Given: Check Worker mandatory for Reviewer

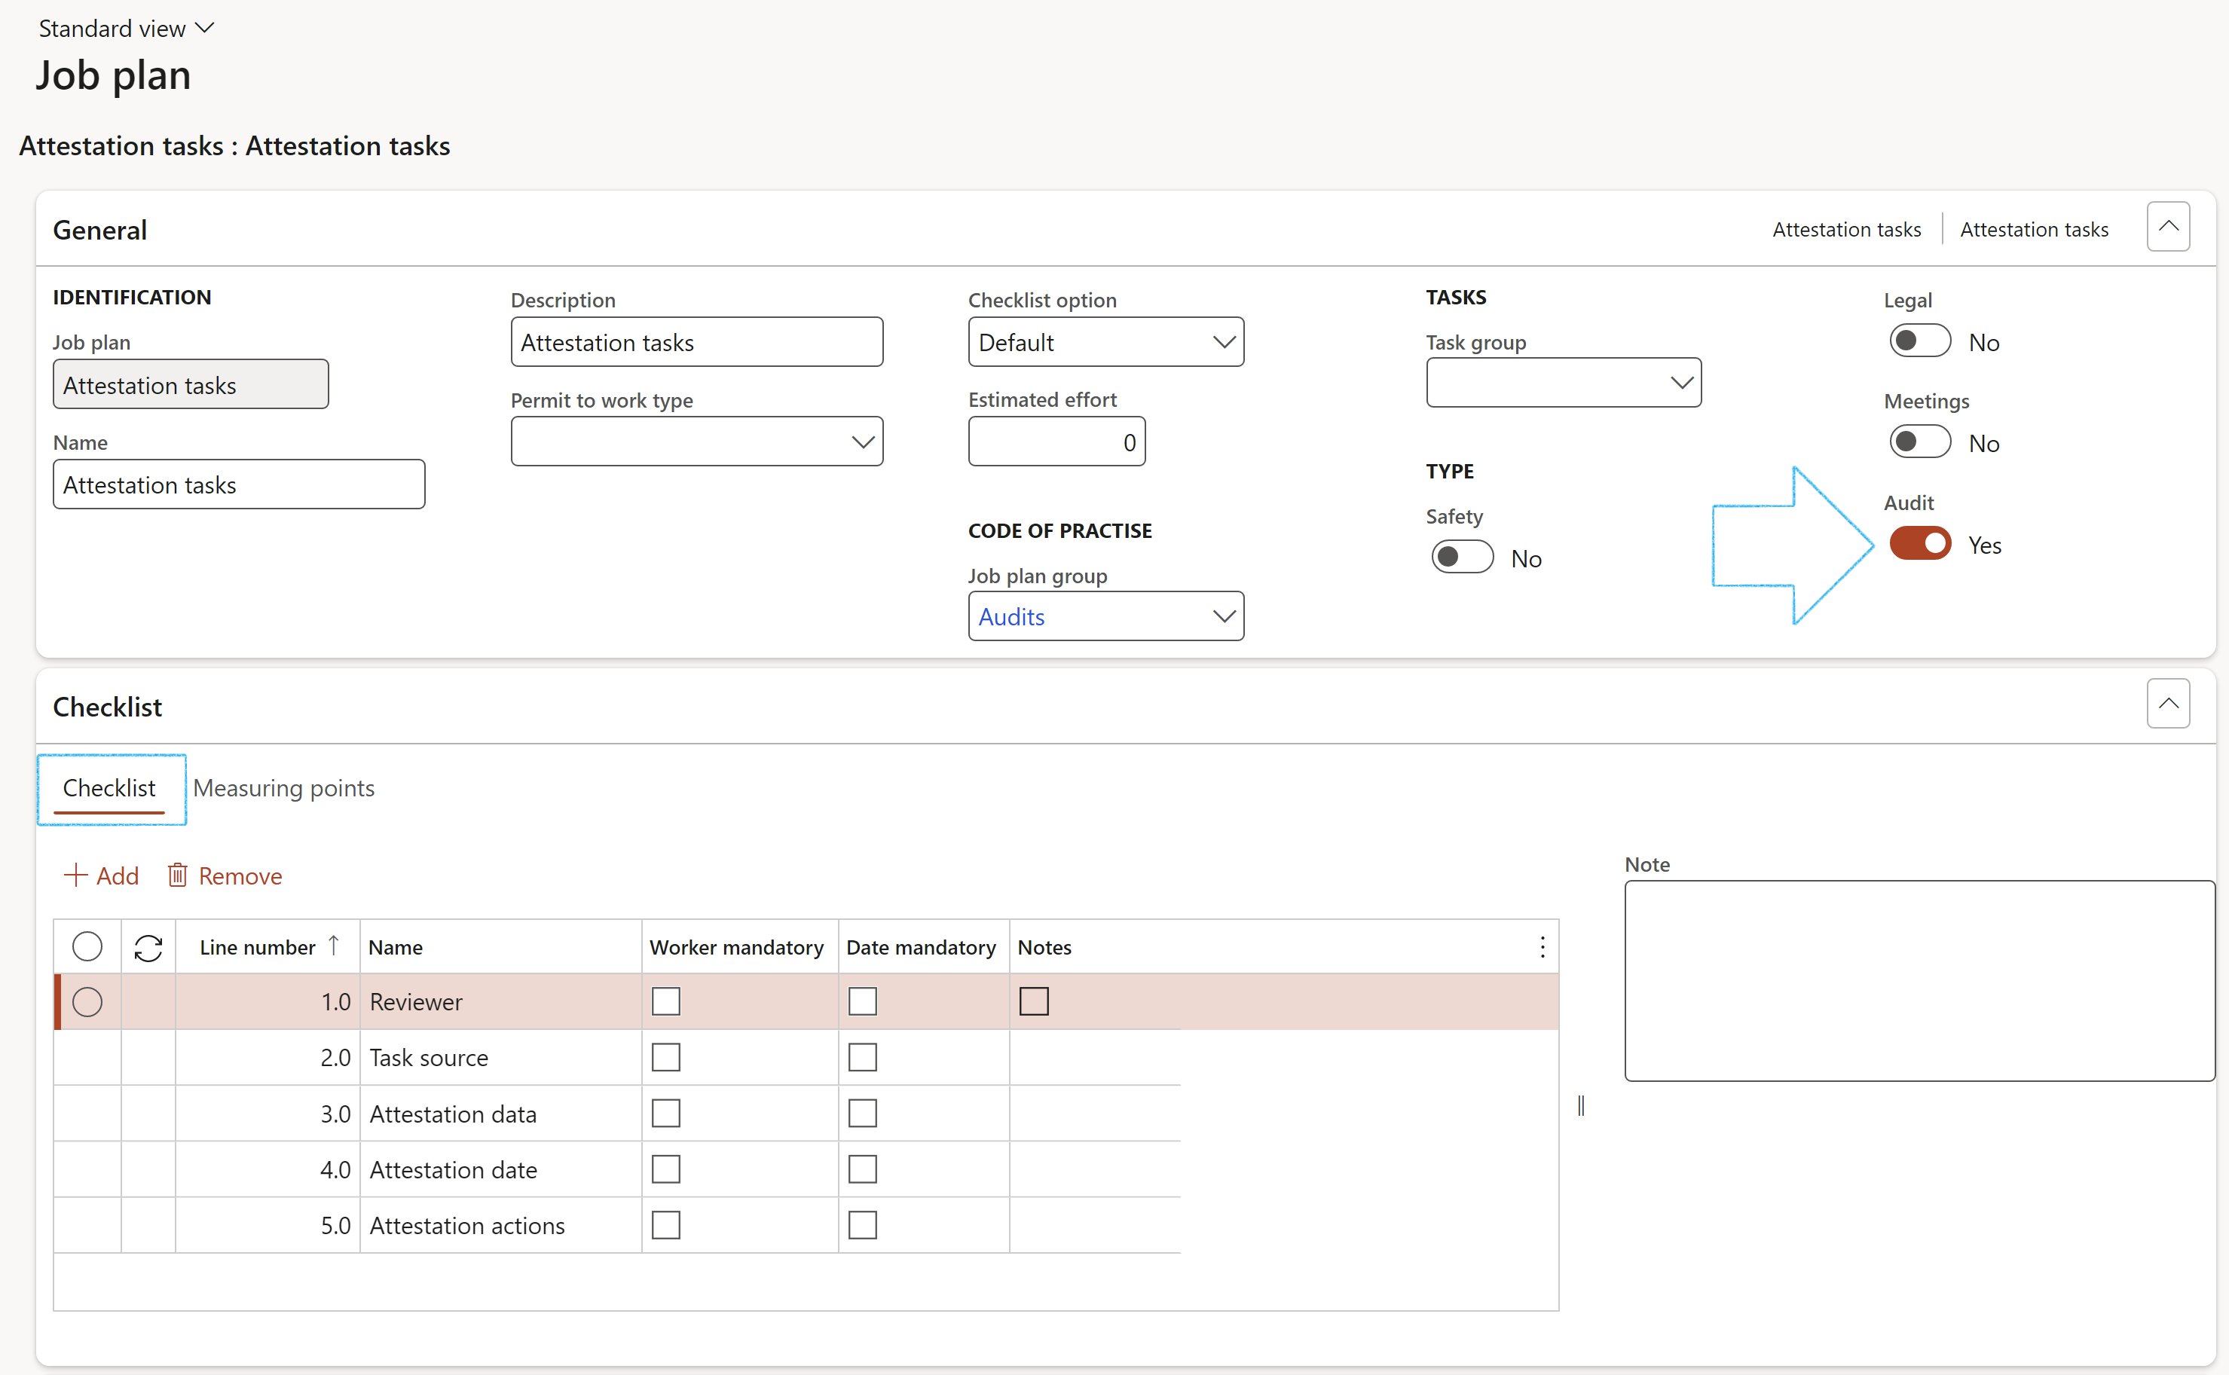Looking at the screenshot, I should pos(665,1002).
